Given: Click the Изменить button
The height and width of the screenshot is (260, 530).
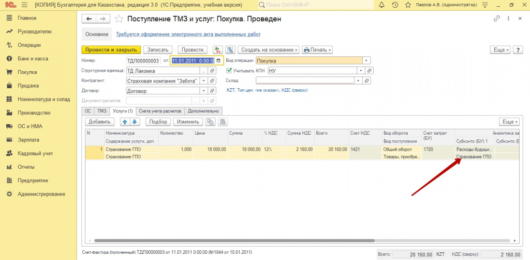Looking at the screenshot, I should [x=188, y=122].
